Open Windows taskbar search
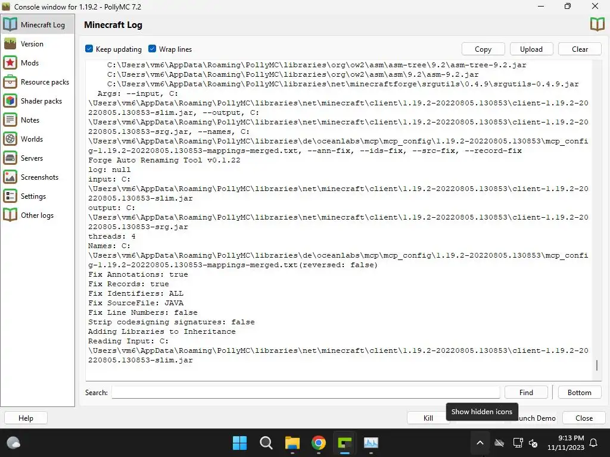The width and height of the screenshot is (610, 457). point(266,443)
